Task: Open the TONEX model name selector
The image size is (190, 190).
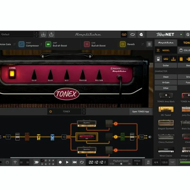Action: [x=66, y=111]
